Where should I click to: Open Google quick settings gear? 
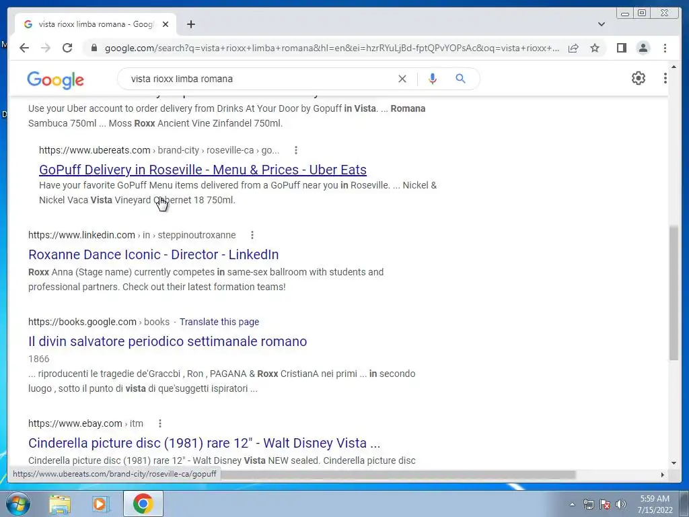tap(638, 78)
